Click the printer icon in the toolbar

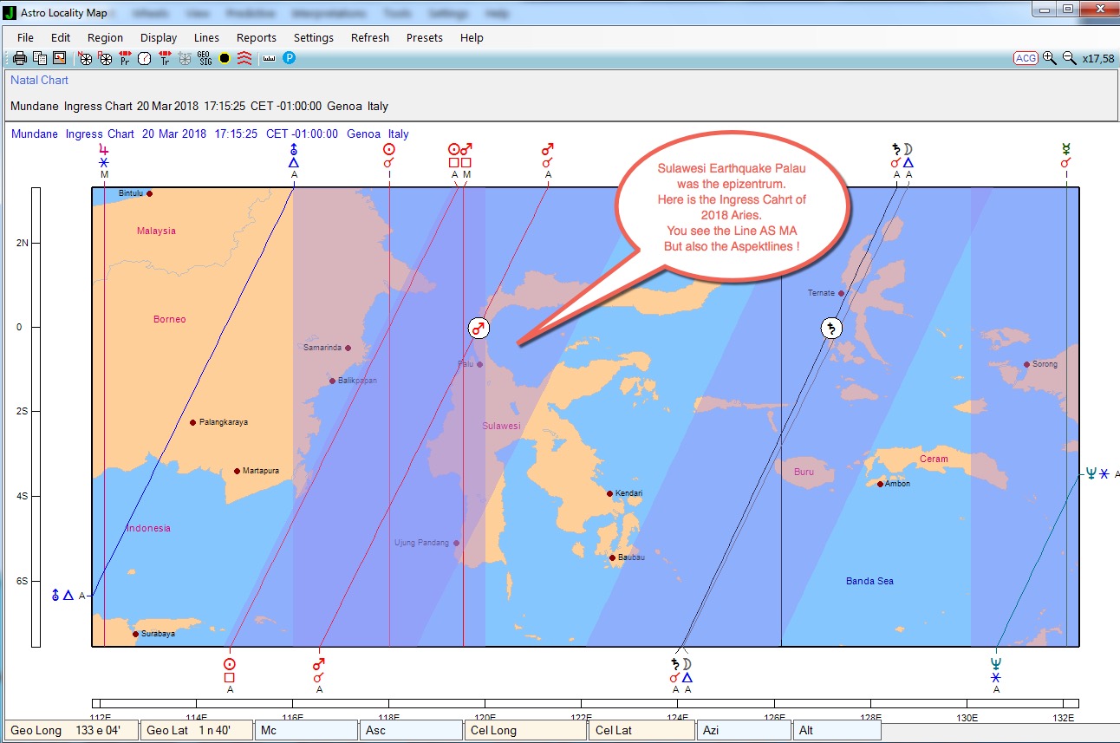(20, 58)
